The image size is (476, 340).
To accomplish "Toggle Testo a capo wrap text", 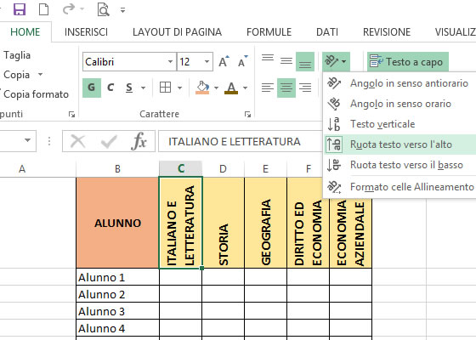I will tap(408, 61).
